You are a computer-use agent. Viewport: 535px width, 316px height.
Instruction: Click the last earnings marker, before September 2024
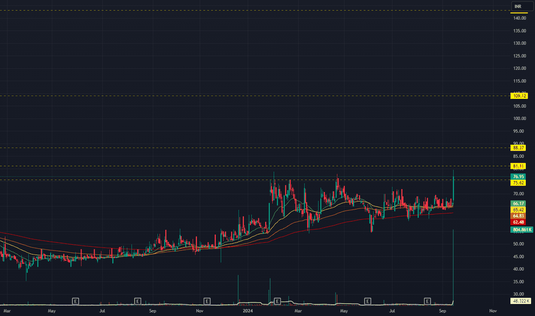point(427,301)
